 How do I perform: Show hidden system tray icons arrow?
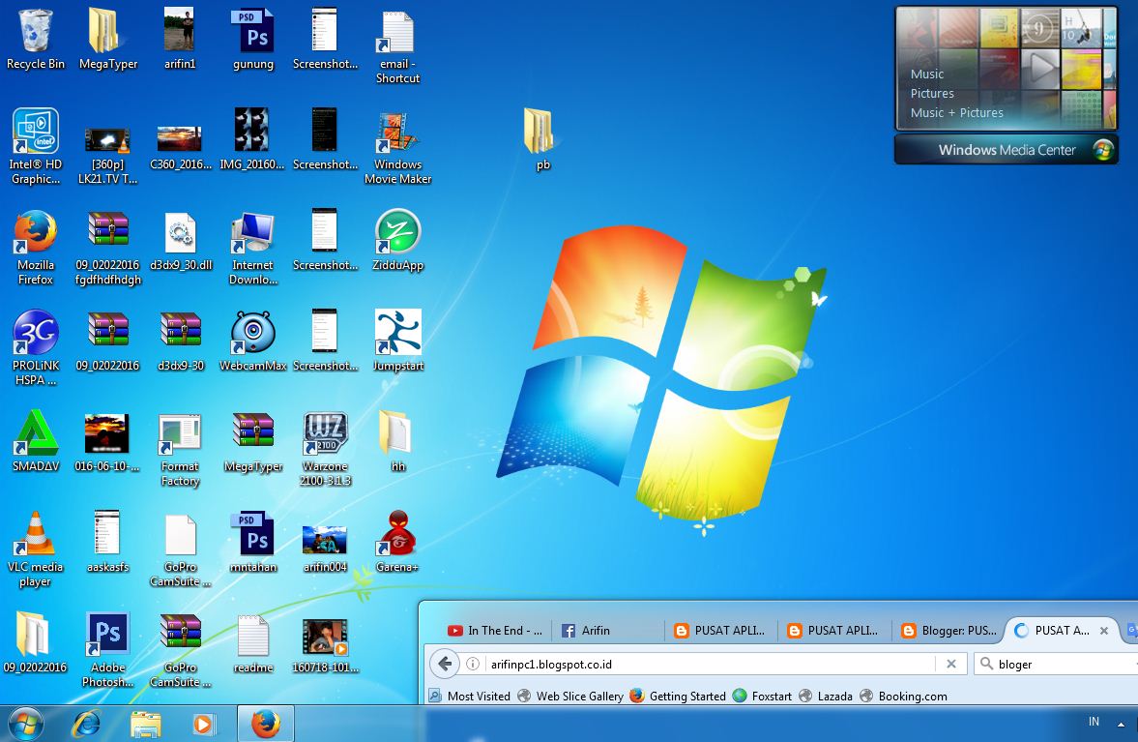[x=1122, y=724]
